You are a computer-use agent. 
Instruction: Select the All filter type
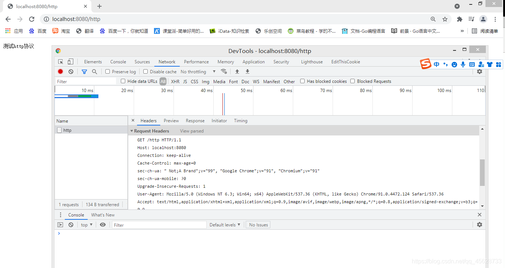tap(163, 81)
